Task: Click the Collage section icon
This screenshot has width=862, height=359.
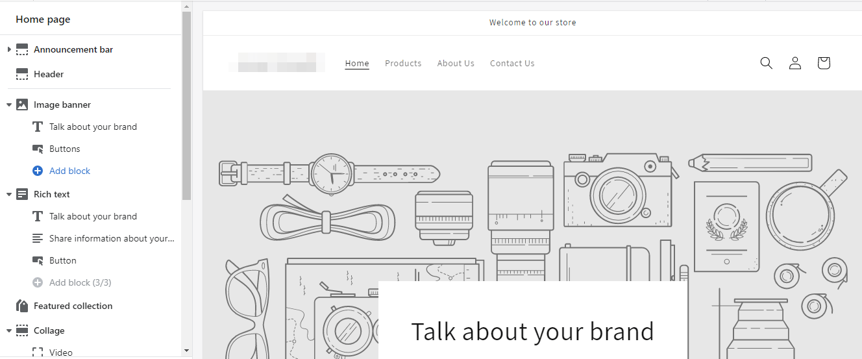Action: click(22, 330)
